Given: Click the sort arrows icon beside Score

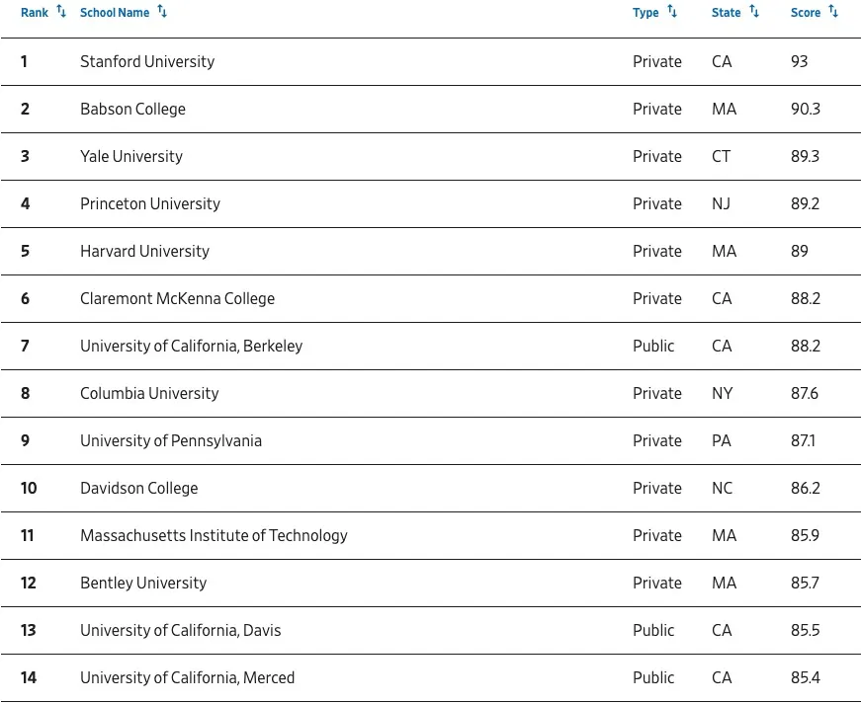Looking at the screenshot, I should (x=833, y=12).
